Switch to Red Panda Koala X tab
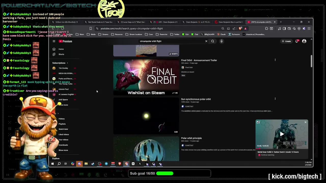Screen dimensions: 326x183 (98, 22)
